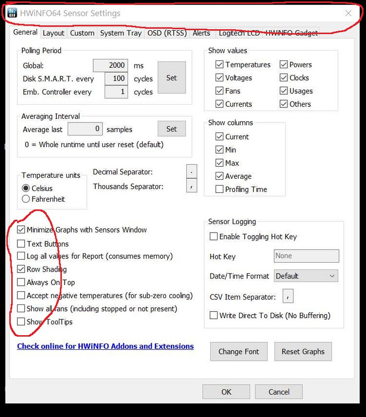This screenshot has width=366, height=417.
Task: Toggle the Max column checkbox
Action: 219,163
